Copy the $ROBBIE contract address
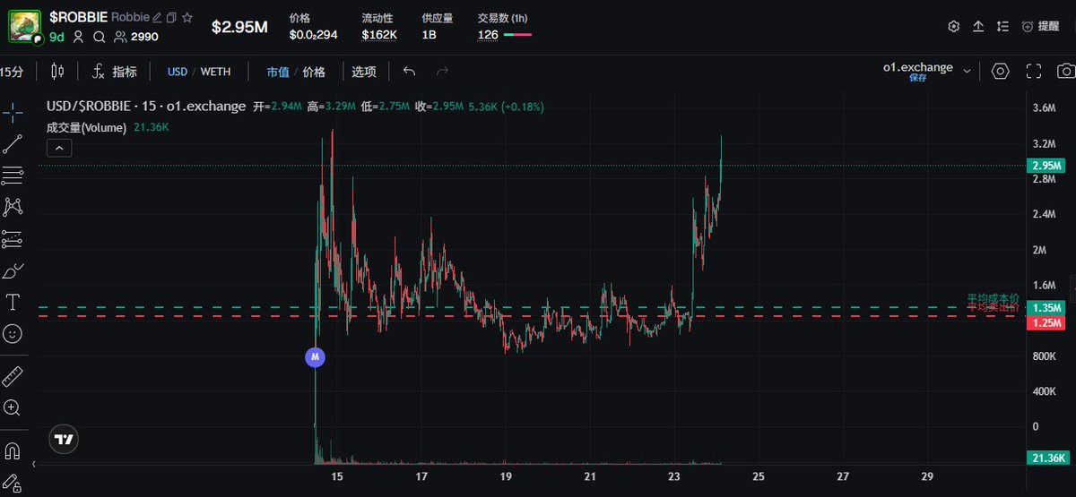The height and width of the screenshot is (497, 1076). 171,17
